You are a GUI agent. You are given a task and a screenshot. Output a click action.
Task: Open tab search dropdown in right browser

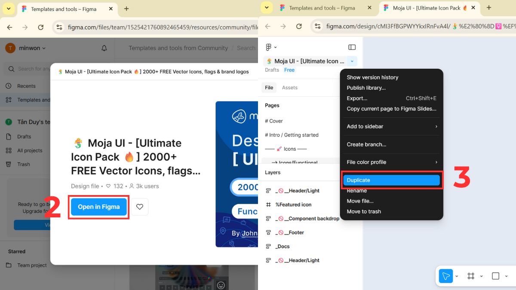267,8
